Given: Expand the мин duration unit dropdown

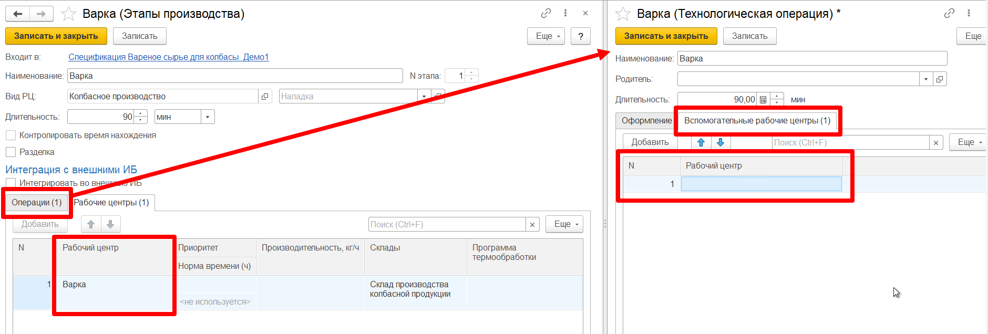Looking at the screenshot, I should [208, 117].
